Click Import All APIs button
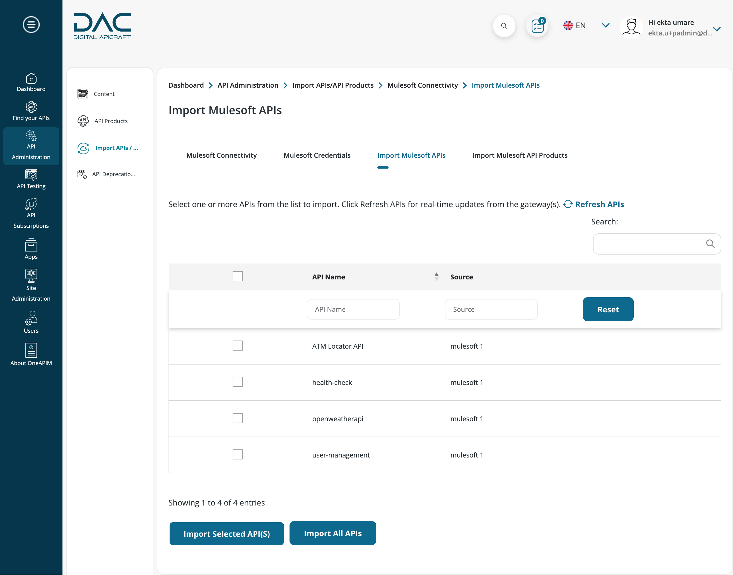 (332, 533)
